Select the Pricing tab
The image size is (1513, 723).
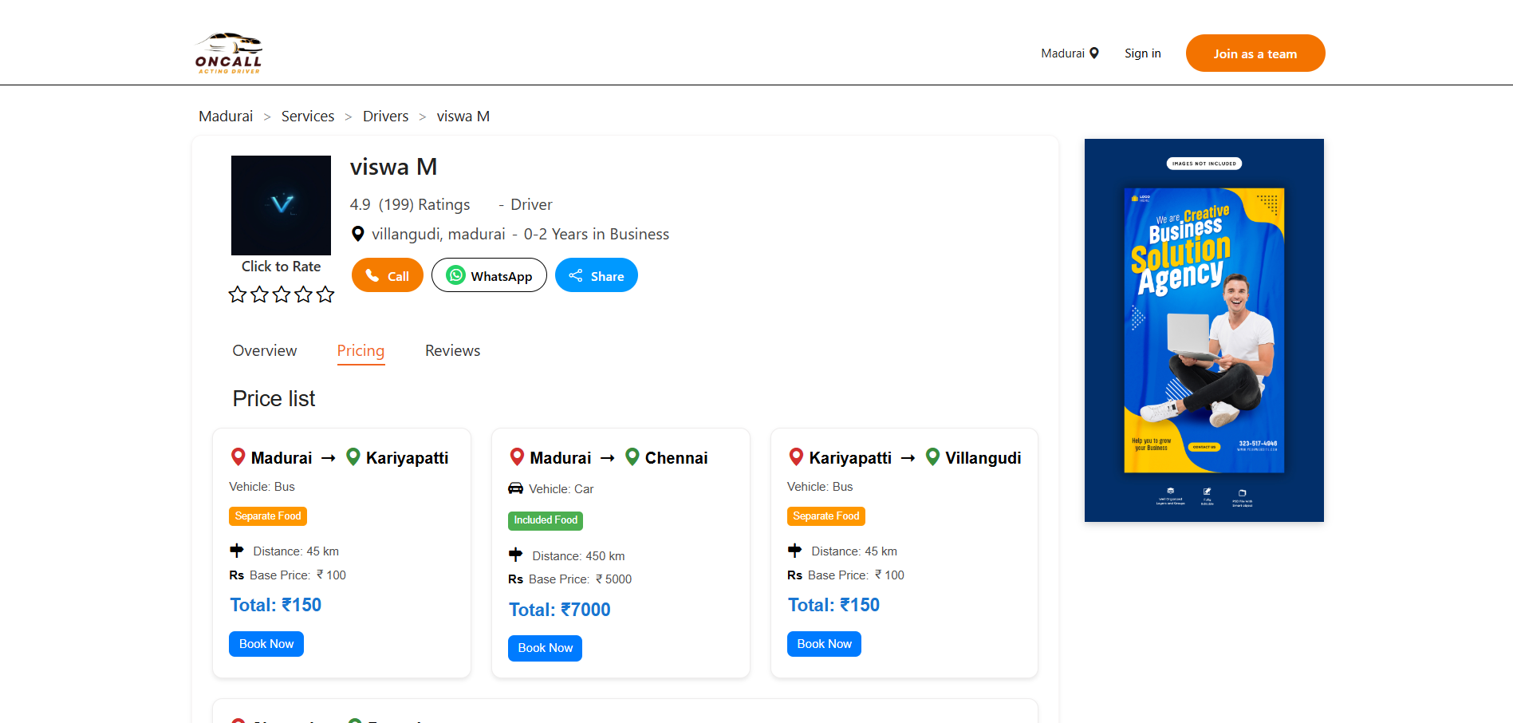coord(361,351)
